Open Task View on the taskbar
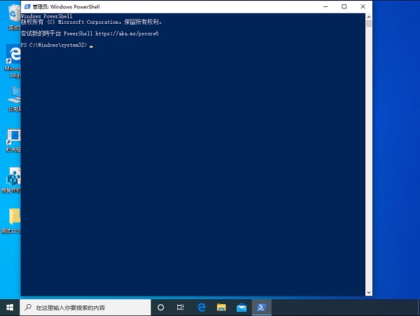This screenshot has height=316, width=420. 181,308
